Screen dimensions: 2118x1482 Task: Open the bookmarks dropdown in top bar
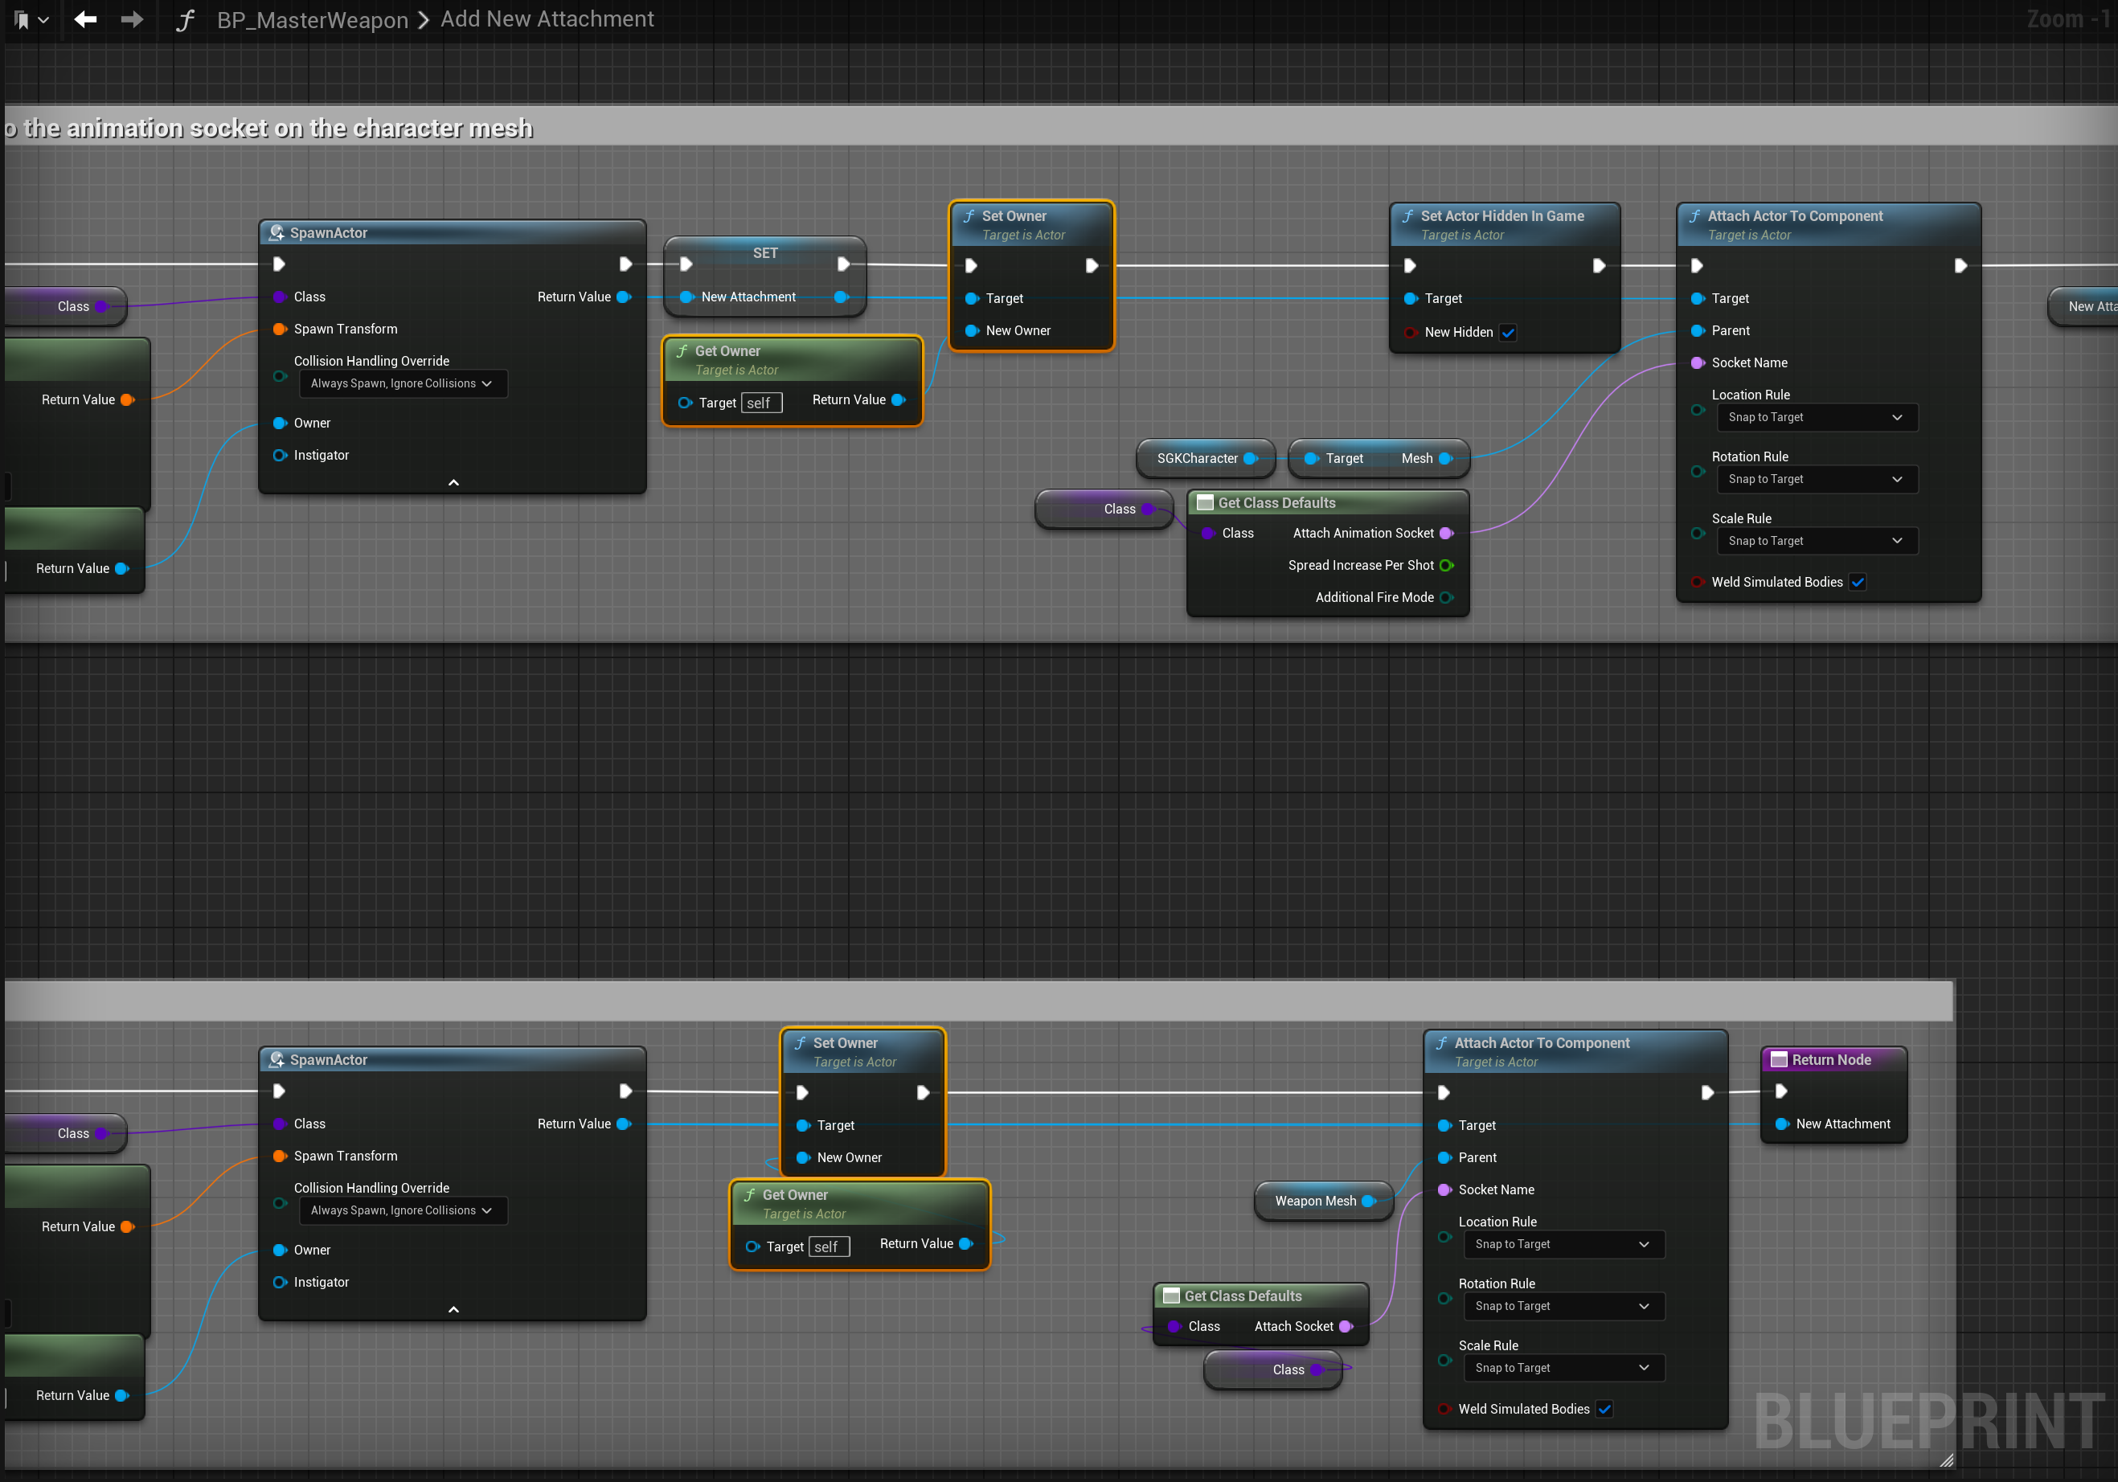pos(31,19)
